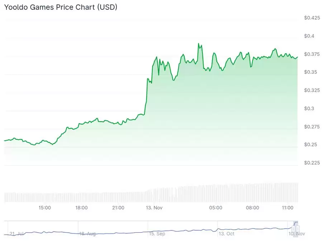Click the 18. Aug label in the navigator

click(87, 234)
